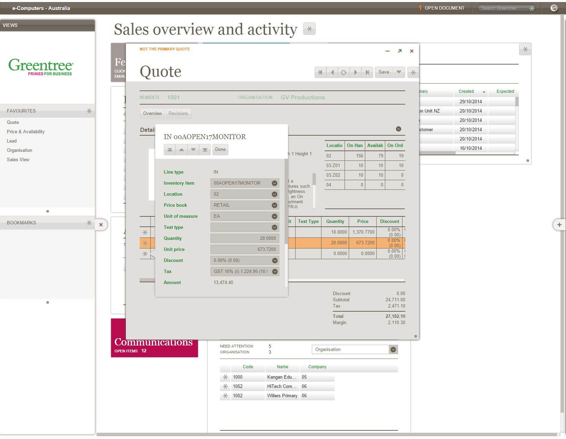Image resolution: width=566 pixels, height=439 pixels.
Task: Open Tax dropdown GST 10%
Action: 275,271
